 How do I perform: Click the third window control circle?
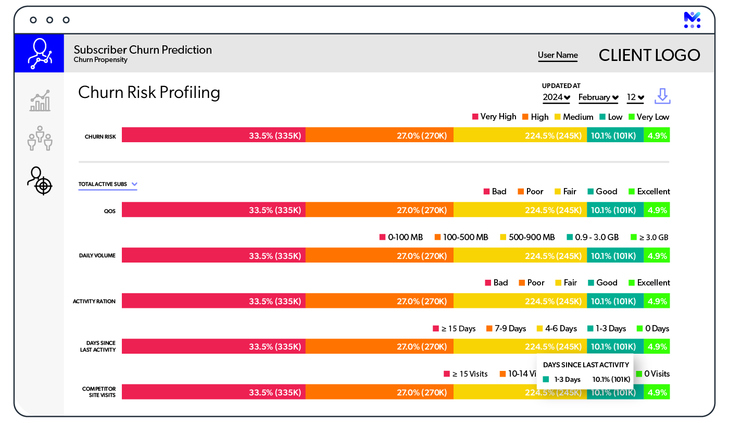pyautogui.click(x=66, y=20)
